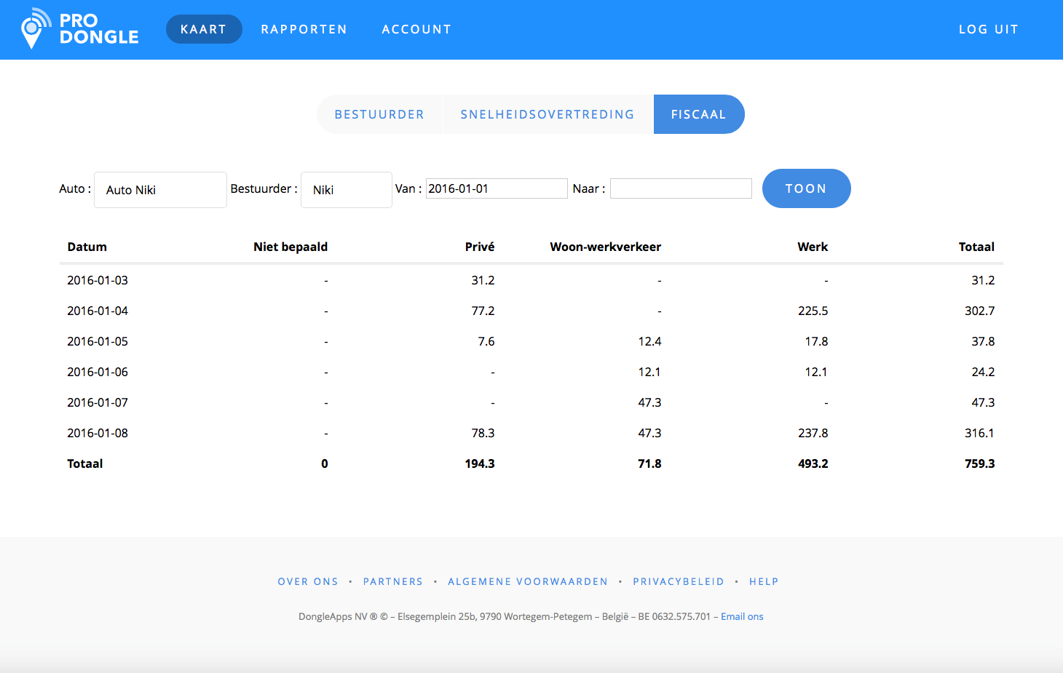1063x673 pixels.
Task: Switch to the Bestuurder tab
Action: click(379, 114)
